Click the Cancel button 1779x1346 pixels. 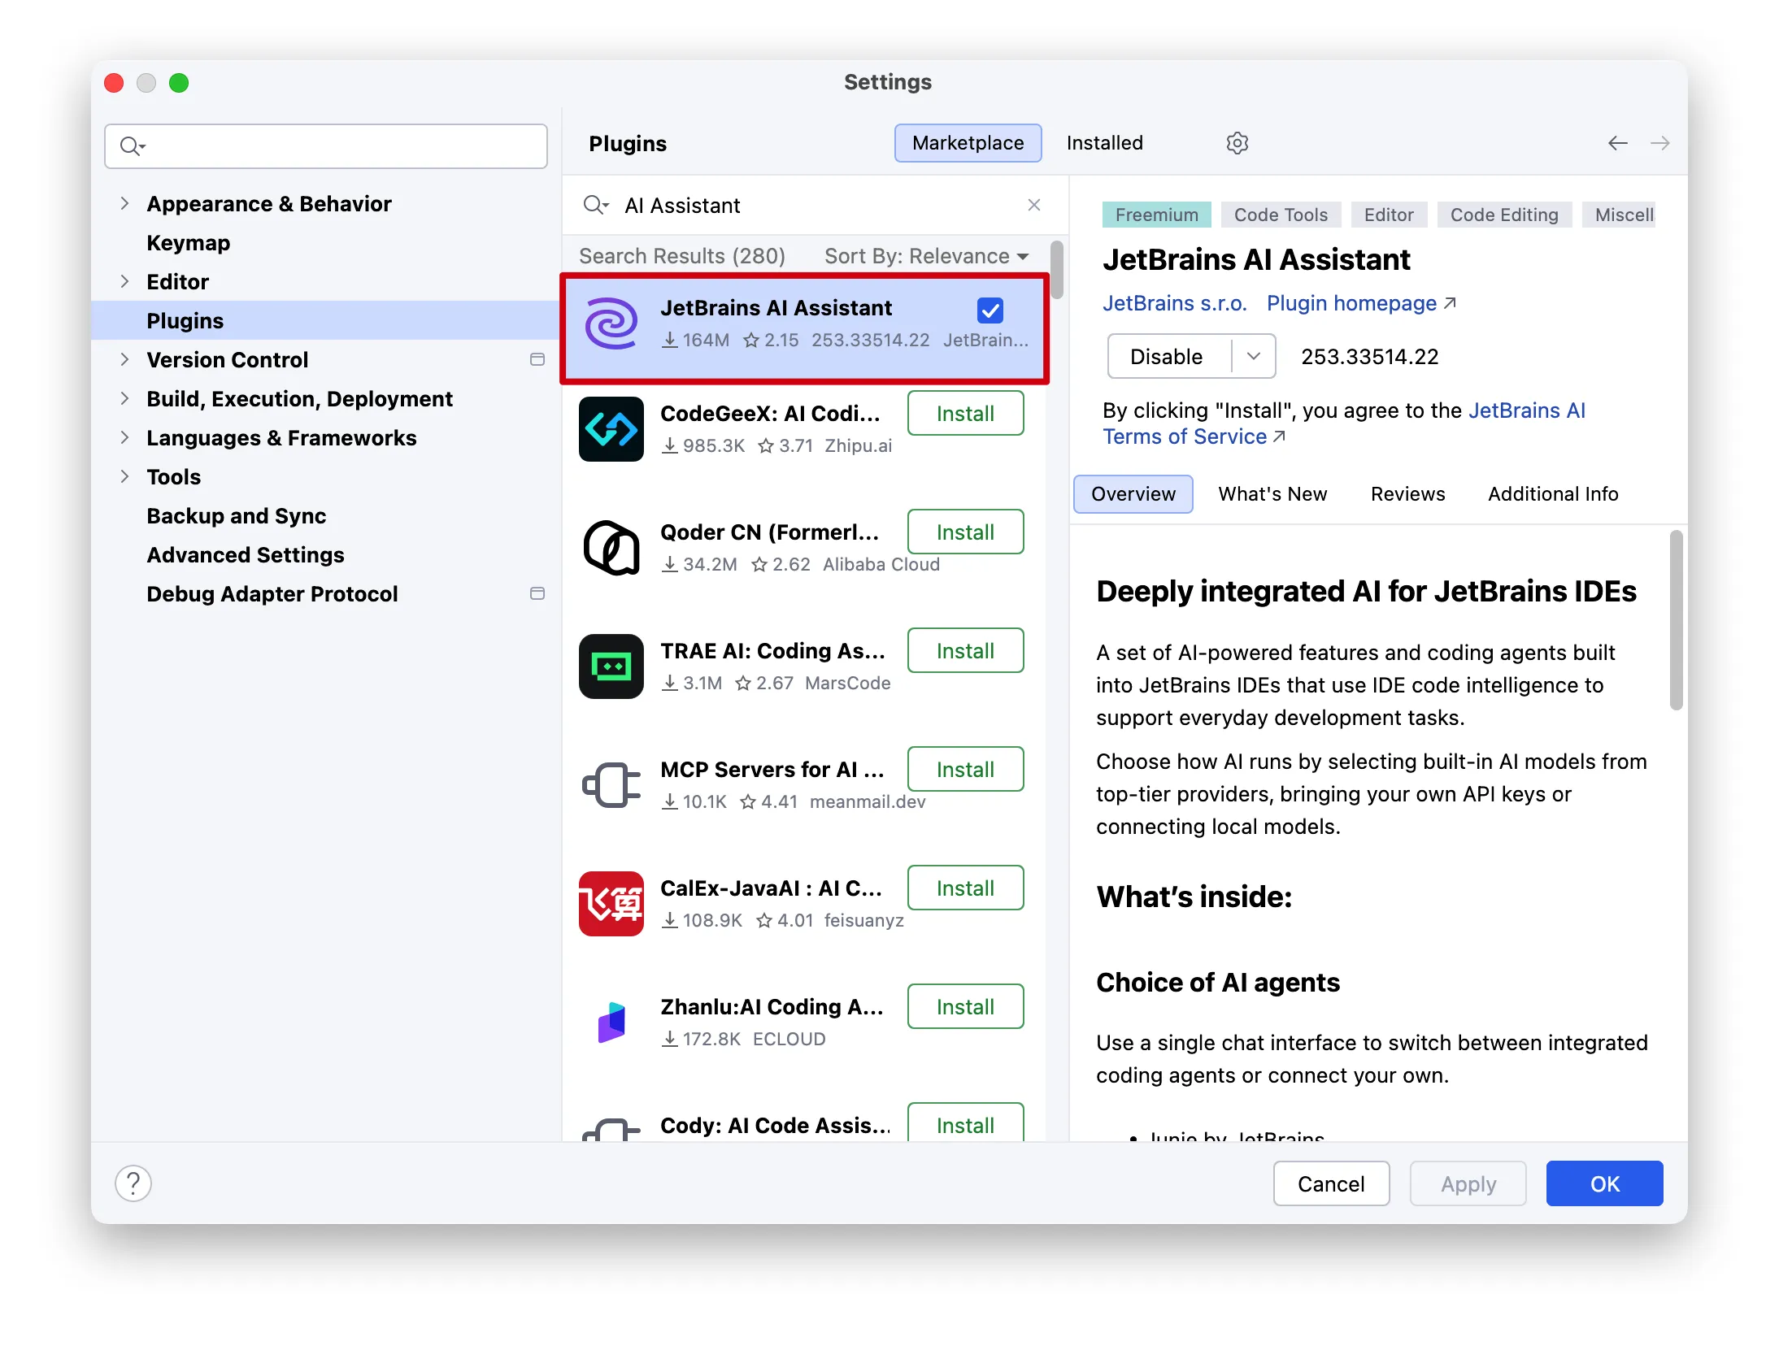tap(1331, 1183)
